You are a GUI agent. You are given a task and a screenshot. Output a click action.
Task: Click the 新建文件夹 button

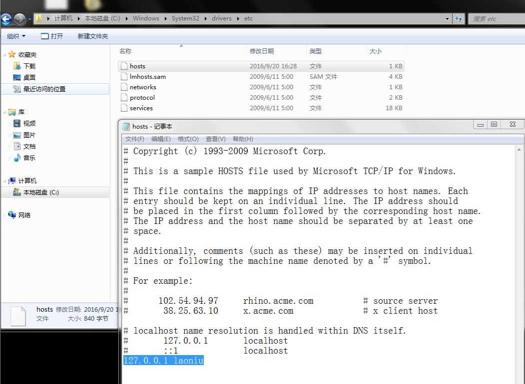(93, 36)
